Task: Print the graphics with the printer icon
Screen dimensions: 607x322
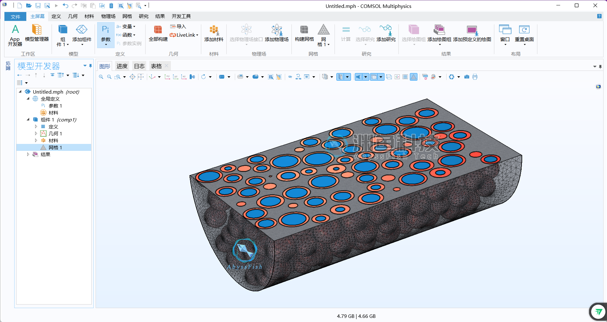Action: coord(475,77)
